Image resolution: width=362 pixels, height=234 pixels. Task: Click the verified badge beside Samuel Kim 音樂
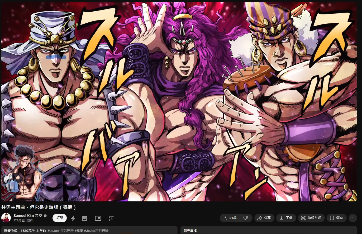tap(45, 216)
